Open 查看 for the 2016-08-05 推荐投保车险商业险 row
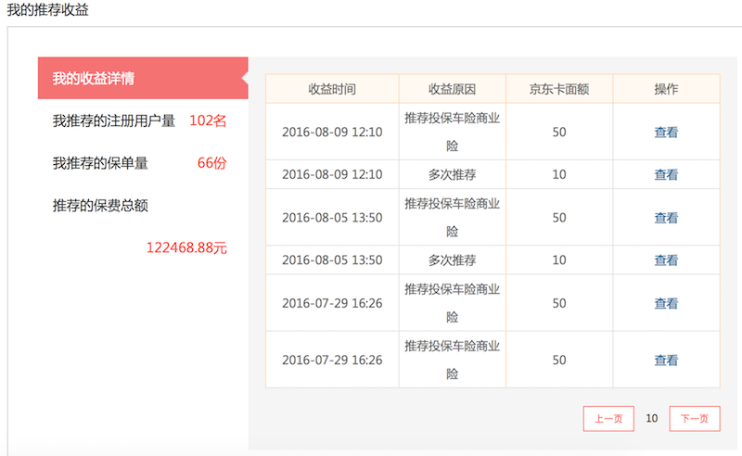 point(666,217)
